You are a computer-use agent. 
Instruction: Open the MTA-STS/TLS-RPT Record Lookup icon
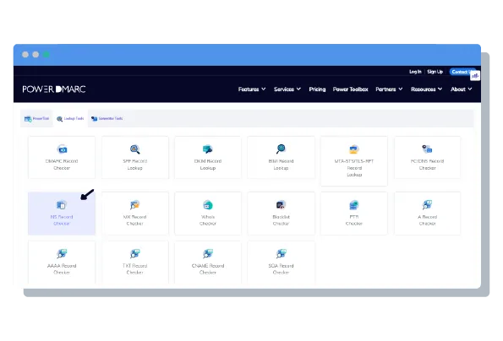point(354,149)
